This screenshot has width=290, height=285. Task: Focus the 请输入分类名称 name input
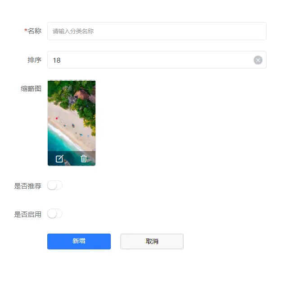click(x=157, y=31)
